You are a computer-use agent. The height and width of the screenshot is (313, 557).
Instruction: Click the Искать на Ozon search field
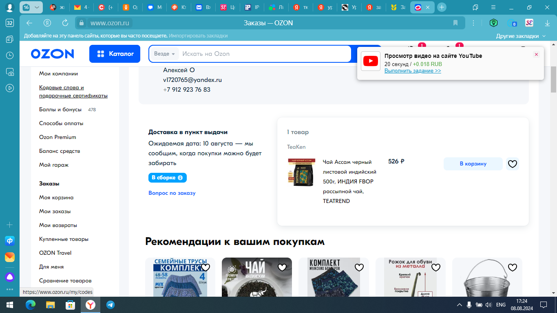[x=265, y=54]
